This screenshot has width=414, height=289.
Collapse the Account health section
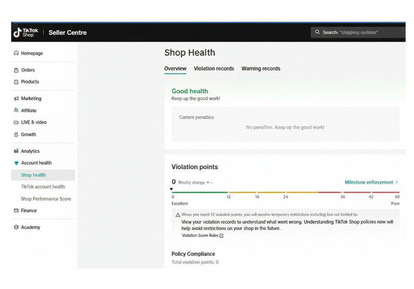[36, 163]
